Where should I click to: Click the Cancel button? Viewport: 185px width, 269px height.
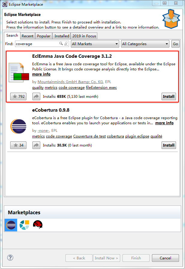[x=165, y=258]
